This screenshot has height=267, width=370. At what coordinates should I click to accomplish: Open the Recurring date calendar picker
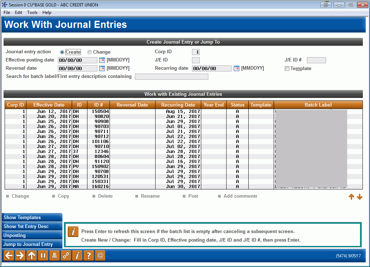pos(236,68)
